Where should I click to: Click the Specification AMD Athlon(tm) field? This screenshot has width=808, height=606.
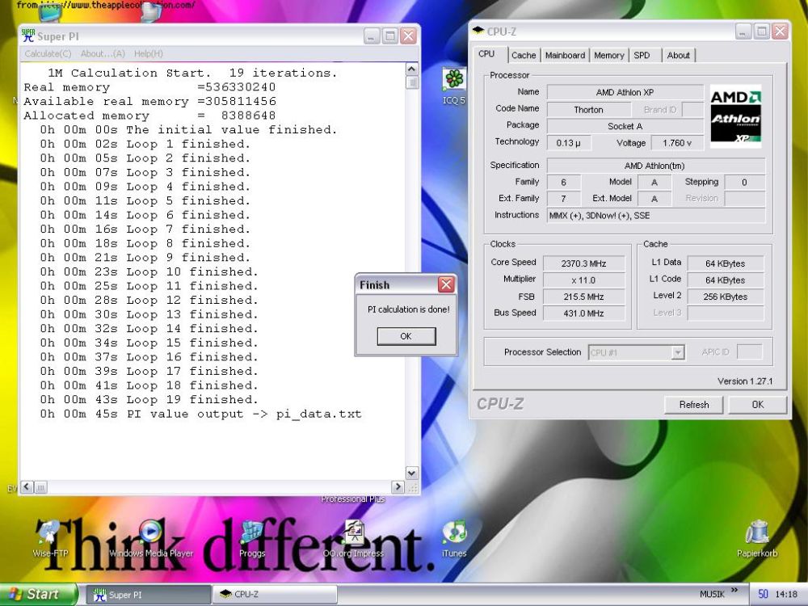point(655,166)
